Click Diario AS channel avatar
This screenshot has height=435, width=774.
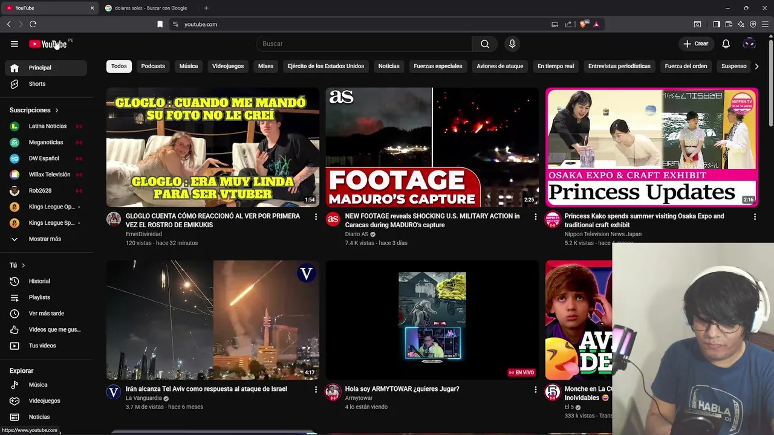[x=333, y=219]
